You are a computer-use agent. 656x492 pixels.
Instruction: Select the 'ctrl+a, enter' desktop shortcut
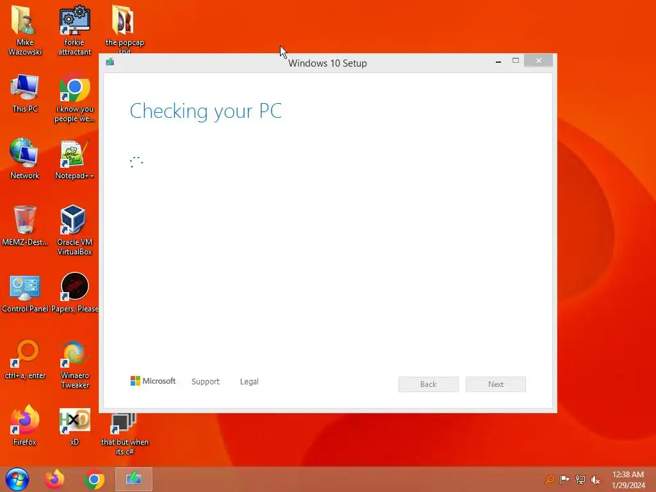(25, 359)
